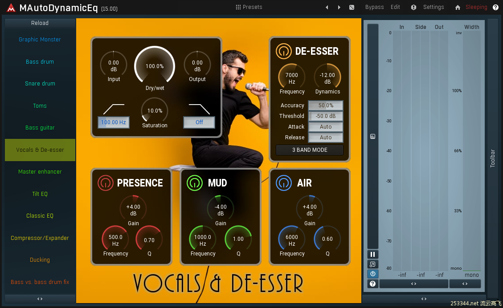
Task: Select the Tilt EQ preset
Action: click(40, 194)
